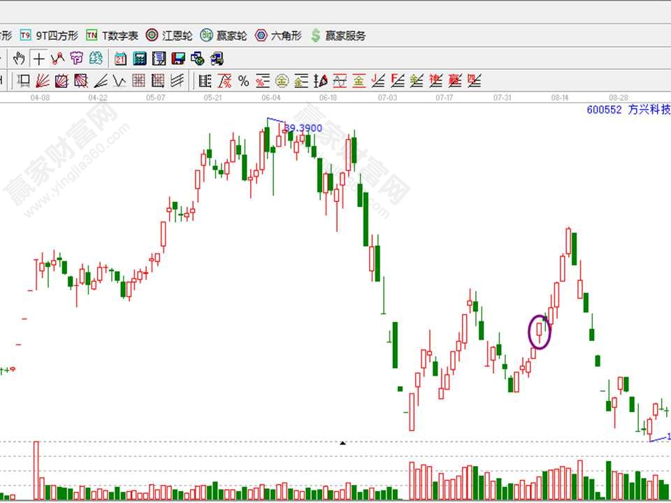This screenshot has width=671, height=503.
Task: Open the T数字表 tool
Action: 112,35
